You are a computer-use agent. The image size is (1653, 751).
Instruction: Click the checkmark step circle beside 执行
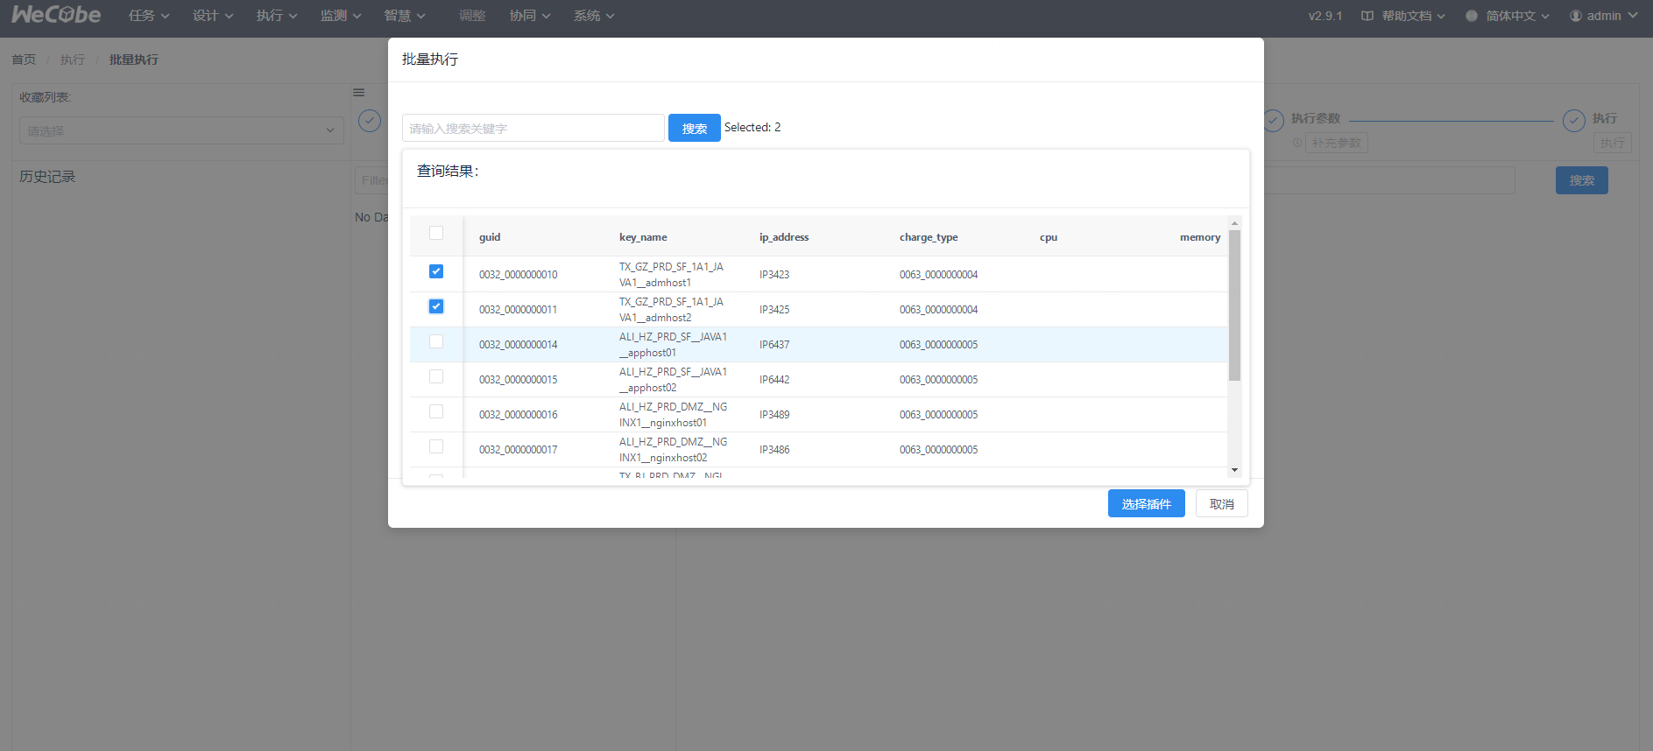tap(1573, 121)
